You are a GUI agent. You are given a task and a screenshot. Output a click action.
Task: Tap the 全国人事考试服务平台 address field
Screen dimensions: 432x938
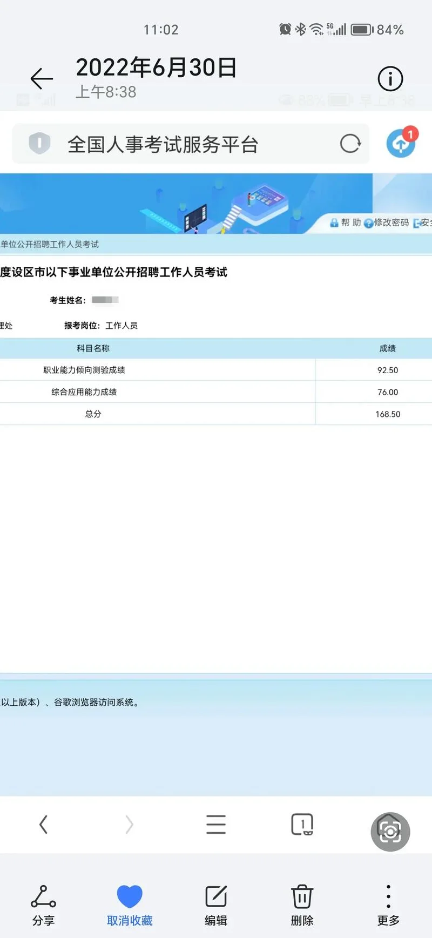pyautogui.click(x=191, y=144)
